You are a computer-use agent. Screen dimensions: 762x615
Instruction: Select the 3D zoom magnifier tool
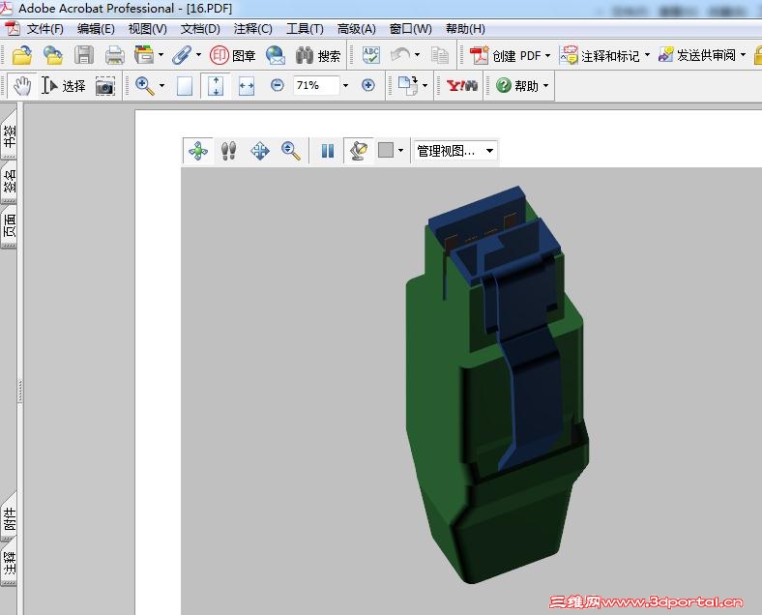click(291, 151)
